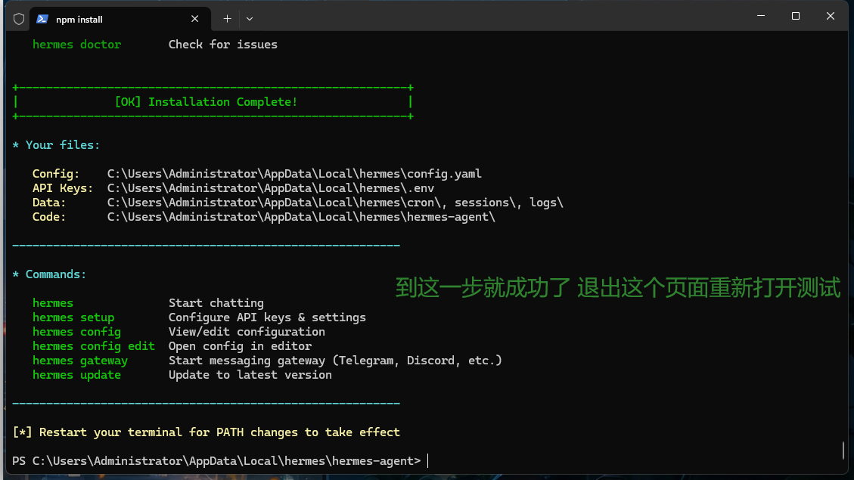Click the 'hermes update' command
Screen dimensions: 854x480
click(x=77, y=375)
